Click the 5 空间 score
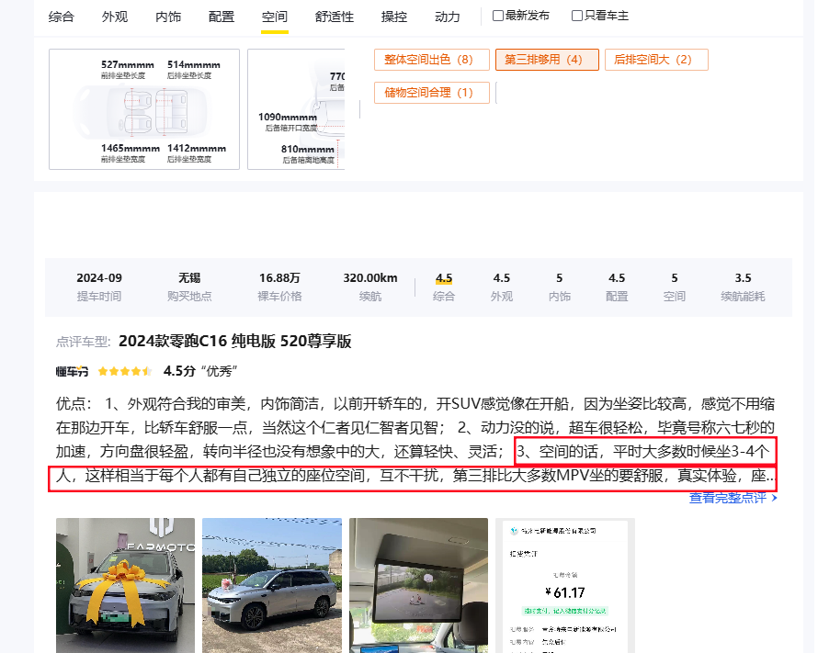Viewport: 818px width, 653px height. [675, 278]
